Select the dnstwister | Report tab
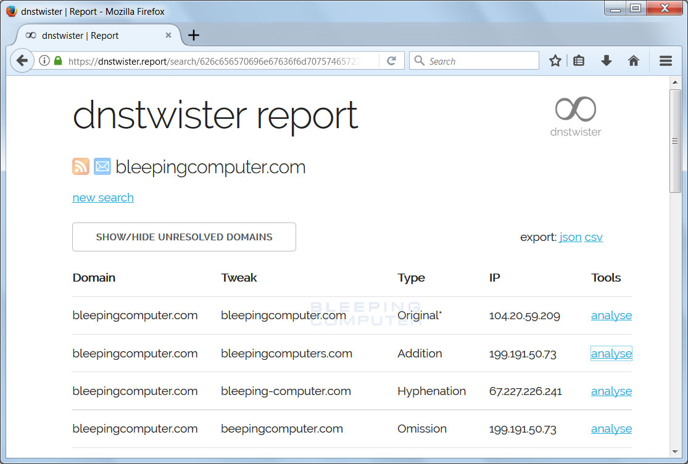 [x=98, y=35]
